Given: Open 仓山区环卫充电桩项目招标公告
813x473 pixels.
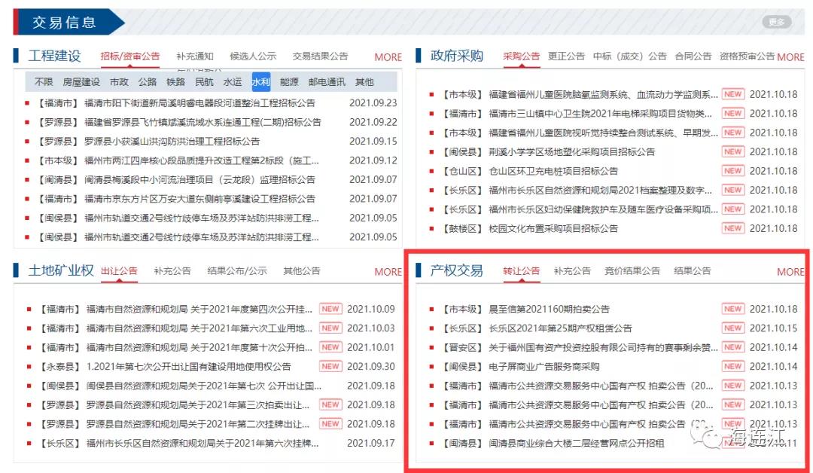Looking at the screenshot, I should point(553,171).
